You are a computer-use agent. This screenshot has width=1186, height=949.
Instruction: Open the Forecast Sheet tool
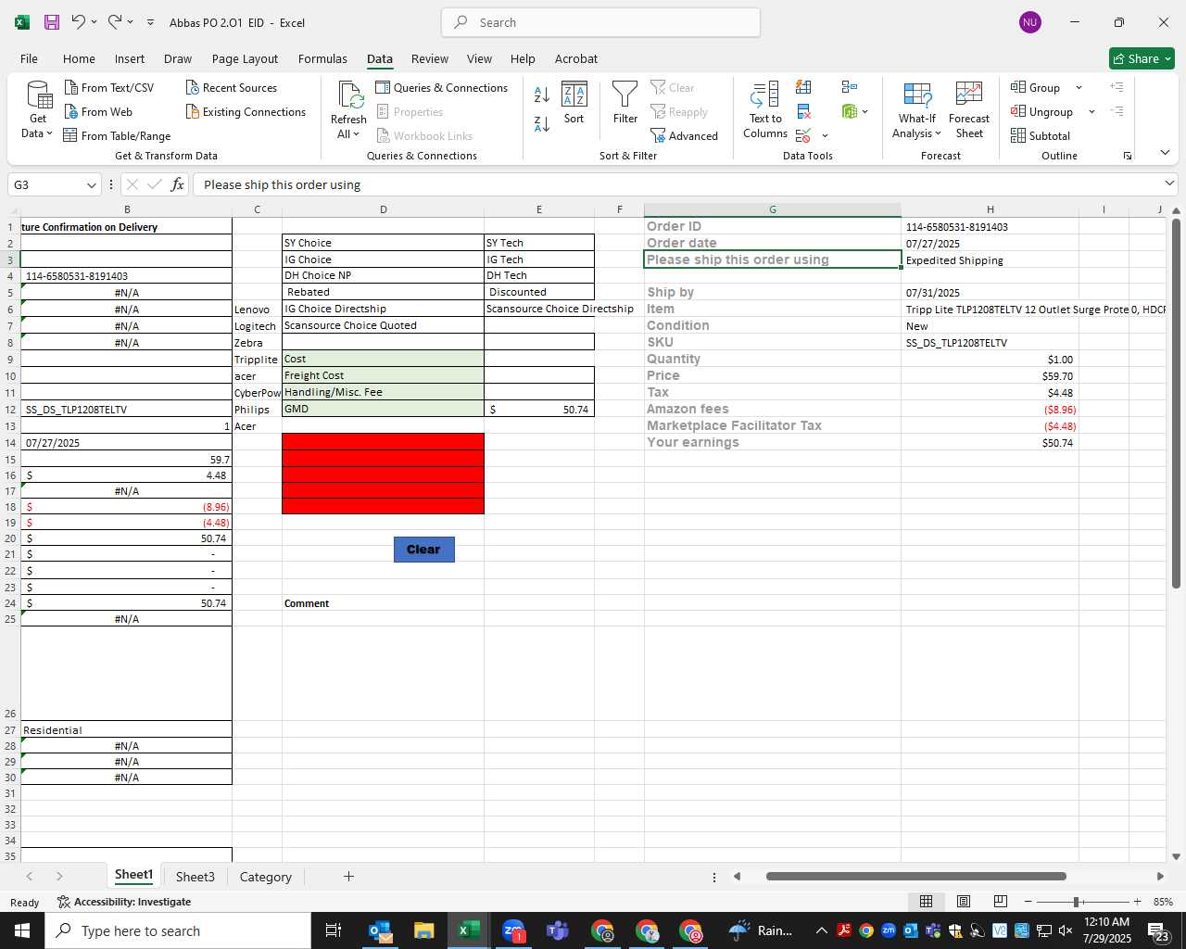point(969,110)
